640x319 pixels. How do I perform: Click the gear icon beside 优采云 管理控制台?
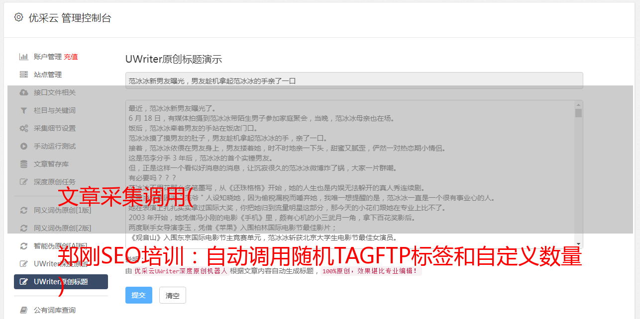18,17
